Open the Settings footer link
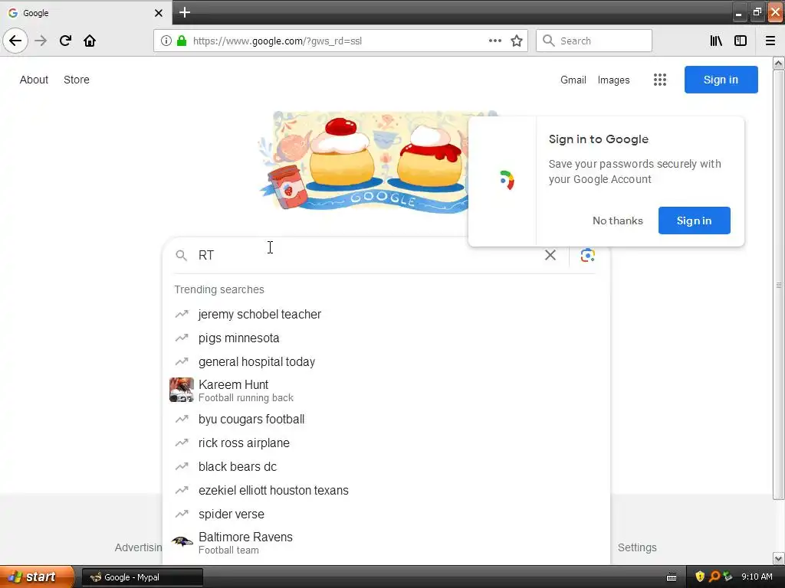This screenshot has height=588, width=785. click(x=637, y=547)
